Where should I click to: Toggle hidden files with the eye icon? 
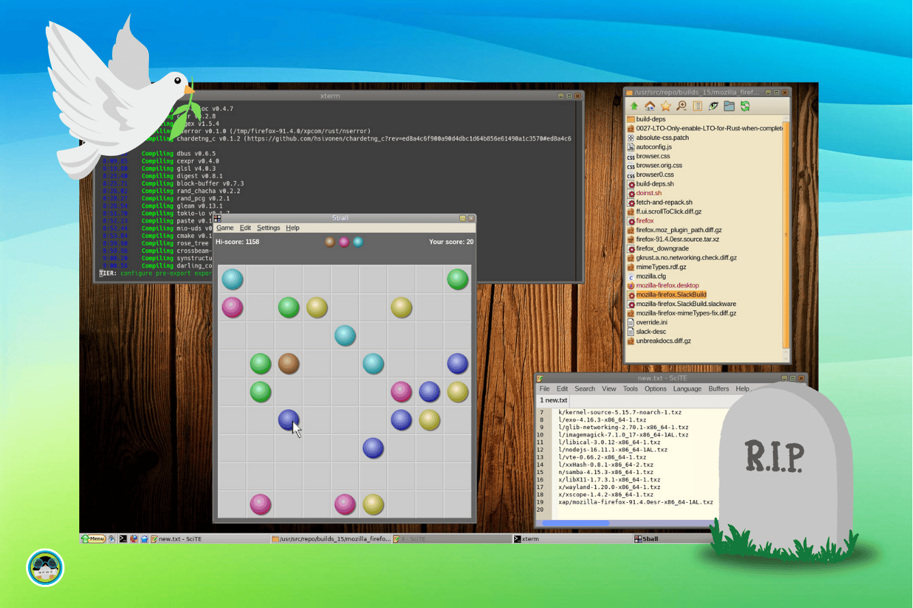pos(713,106)
